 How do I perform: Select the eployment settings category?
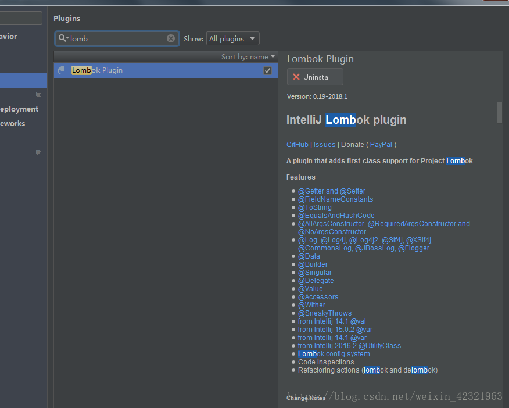click(x=19, y=109)
